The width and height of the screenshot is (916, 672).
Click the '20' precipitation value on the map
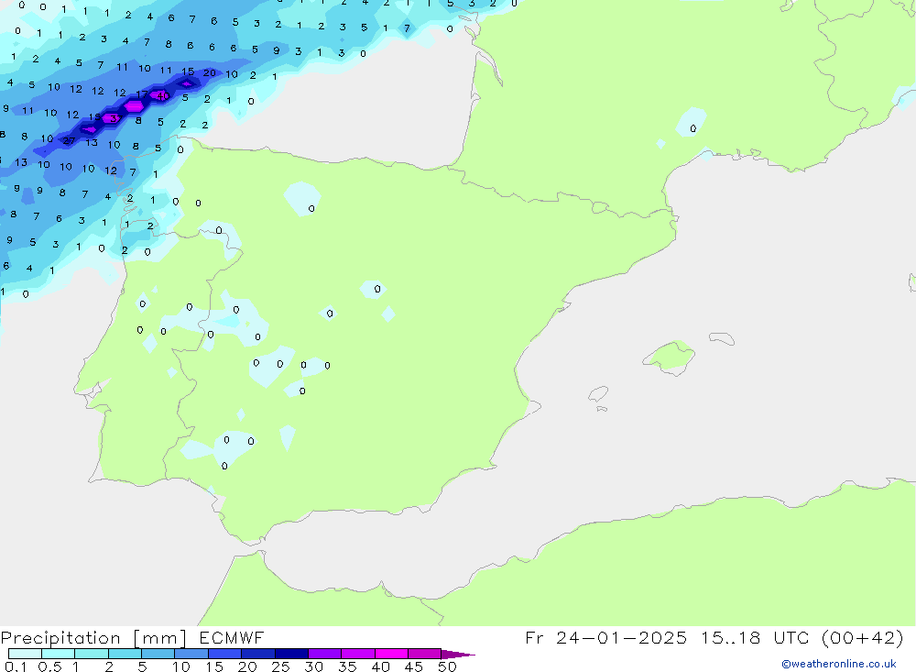210,73
